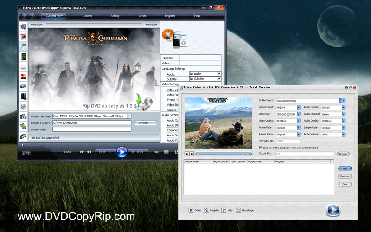Click the HomePage house icon
The height and width of the screenshot is (232, 371).
[238, 210]
